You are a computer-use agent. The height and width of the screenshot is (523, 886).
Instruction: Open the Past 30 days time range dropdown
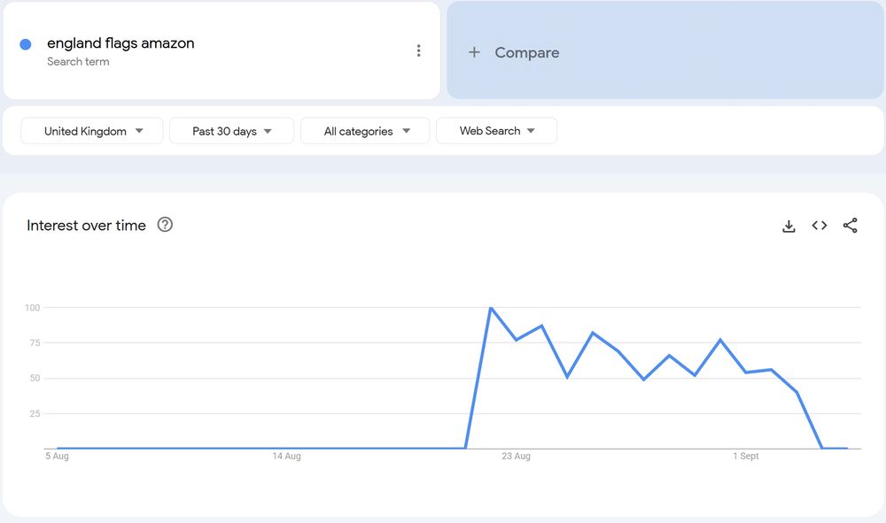(231, 131)
